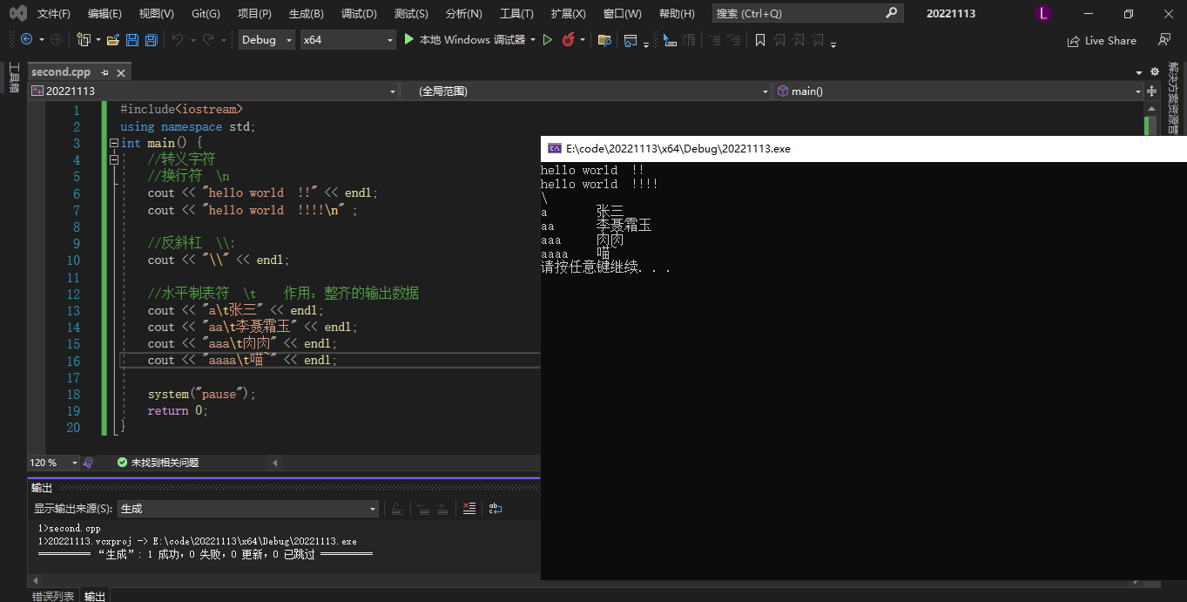Click the Navigate Backward arrow icon
The width and height of the screenshot is (1187, 602).
pyautogui.click(x=26, y=40)
